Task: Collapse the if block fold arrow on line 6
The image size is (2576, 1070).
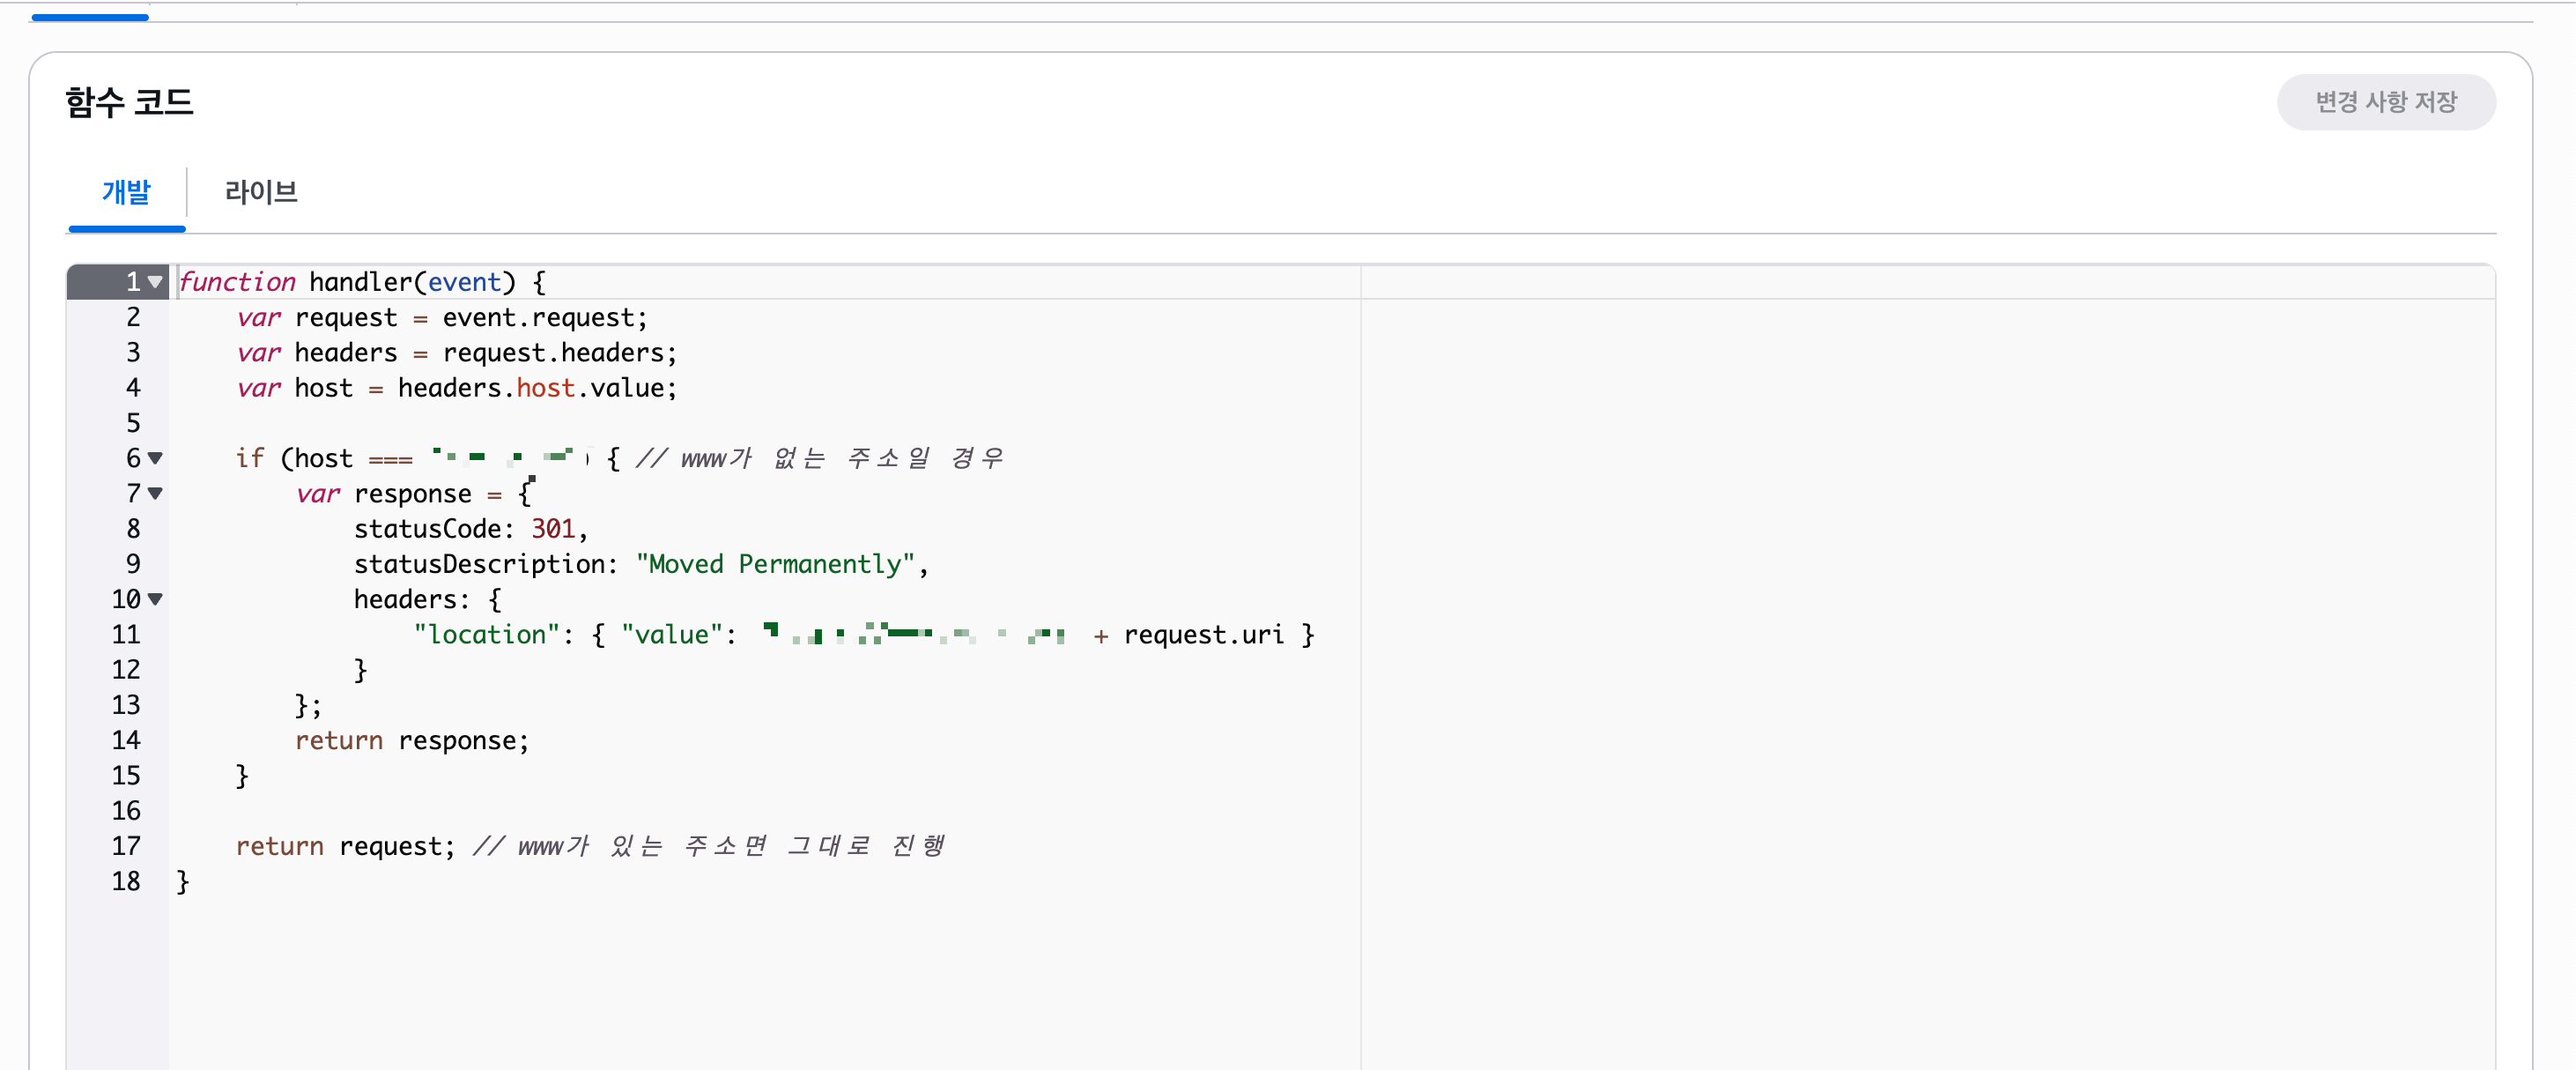Action: [155, 458]
